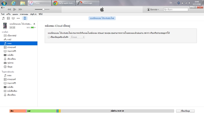The image size is (204, 115).
Task: Open the วิธีใช้ (Help) menu
Action: coord(40,14)
